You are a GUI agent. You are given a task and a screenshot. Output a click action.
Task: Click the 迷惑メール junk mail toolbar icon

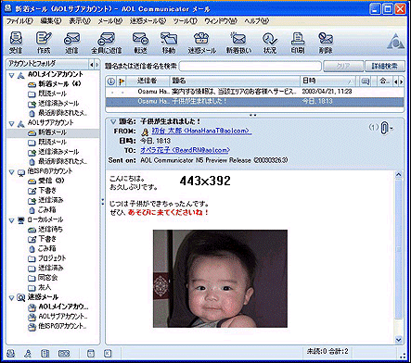click(201, 42)
